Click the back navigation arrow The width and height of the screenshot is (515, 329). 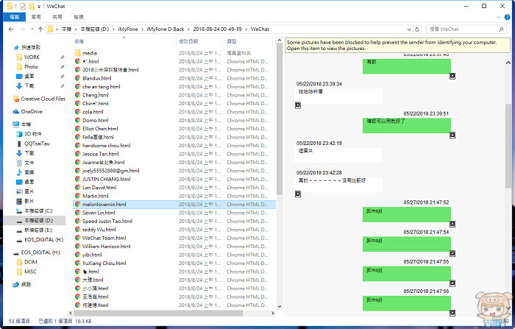11,29
